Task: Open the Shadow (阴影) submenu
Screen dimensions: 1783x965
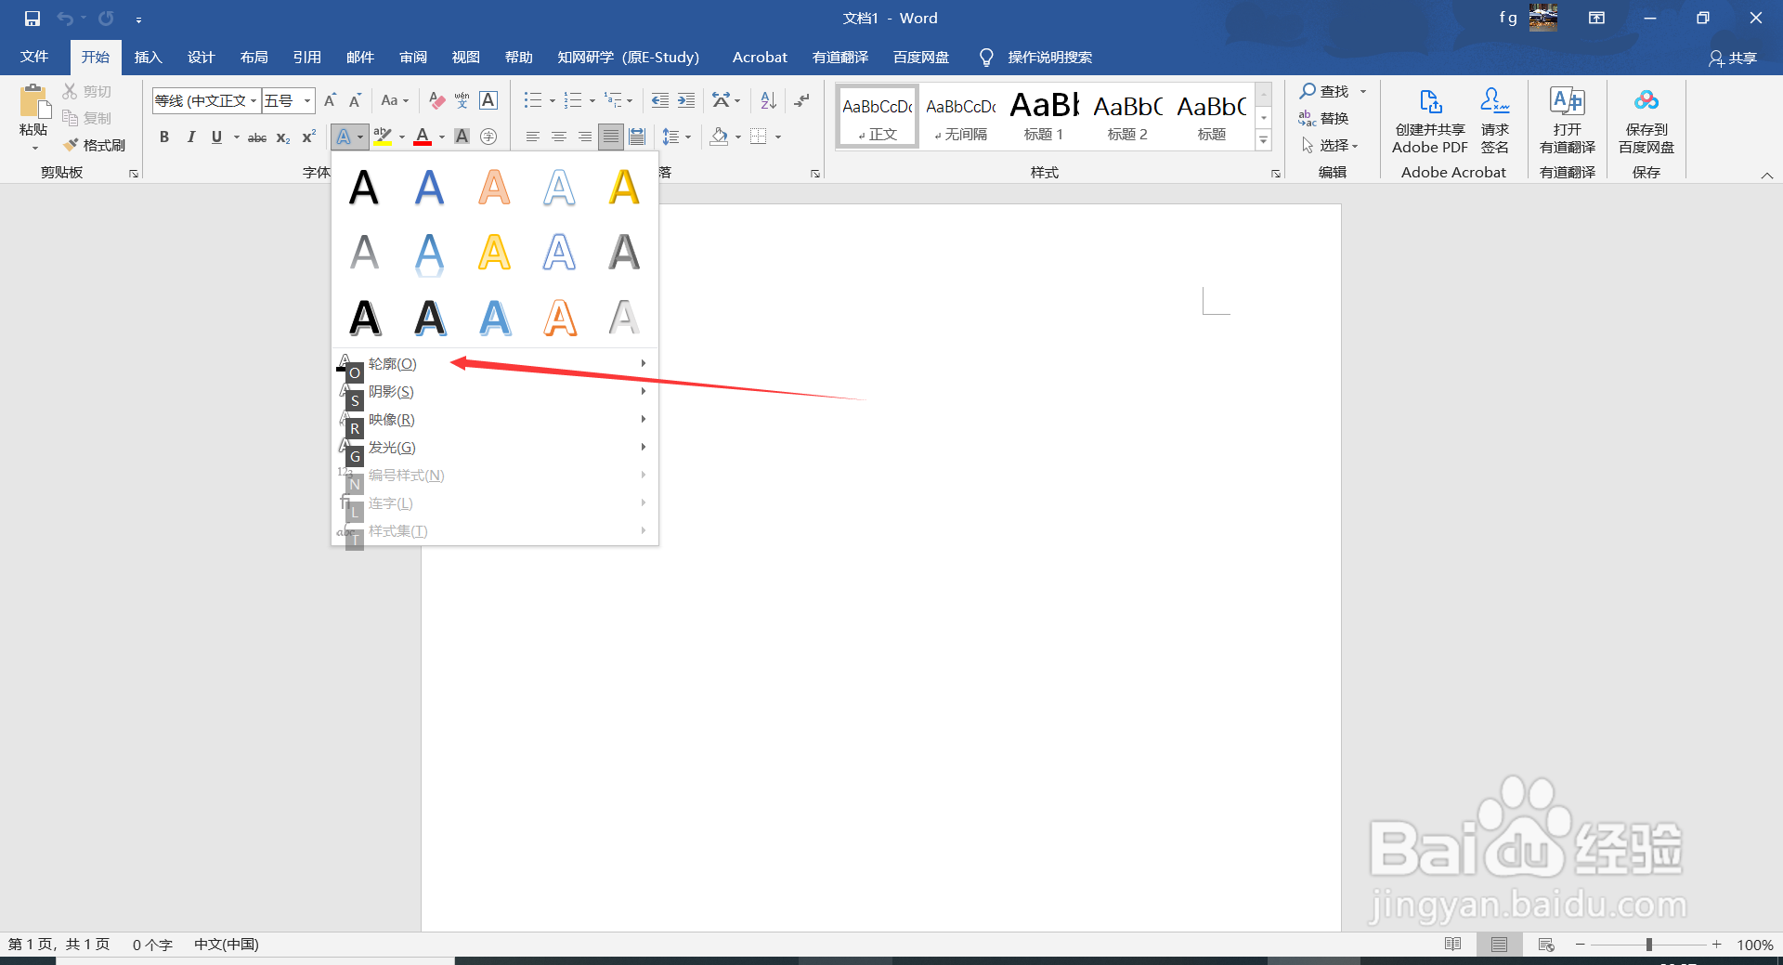Action: 494,391
